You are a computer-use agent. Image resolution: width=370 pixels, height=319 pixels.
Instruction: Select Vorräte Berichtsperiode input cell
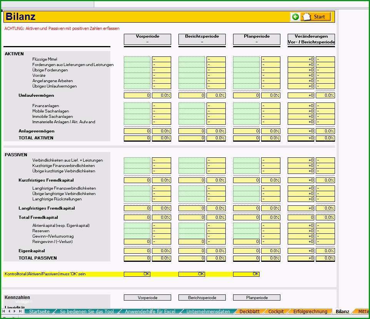pos(192,75)
